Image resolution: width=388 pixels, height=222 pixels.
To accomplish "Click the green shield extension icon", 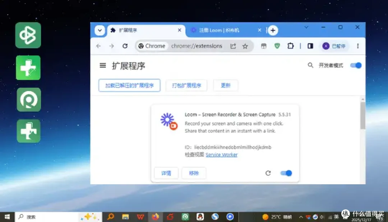I will 277,46.
